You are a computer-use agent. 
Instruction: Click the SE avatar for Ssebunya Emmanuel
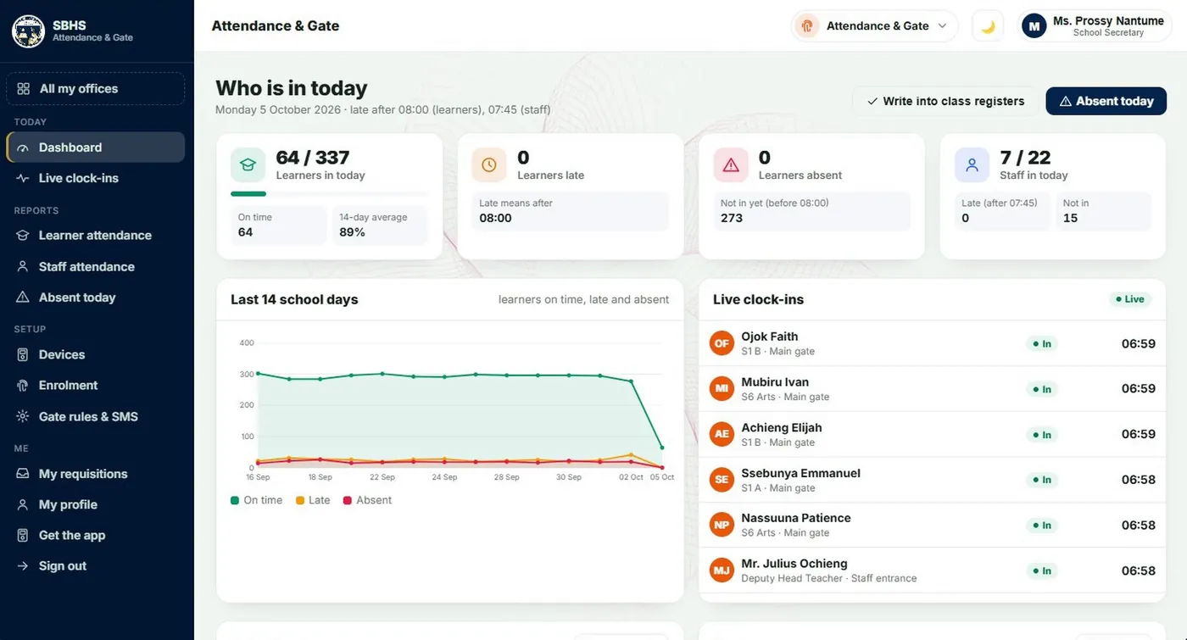pyautogui.click(x=722, y=480)
